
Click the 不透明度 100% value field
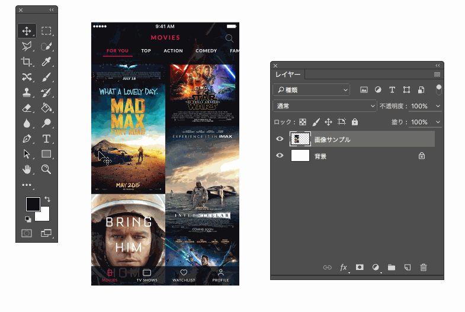point(419,106)
